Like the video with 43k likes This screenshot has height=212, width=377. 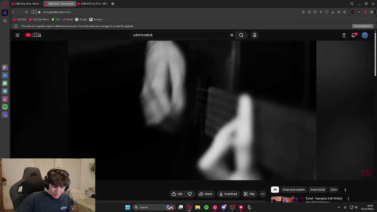177,194
